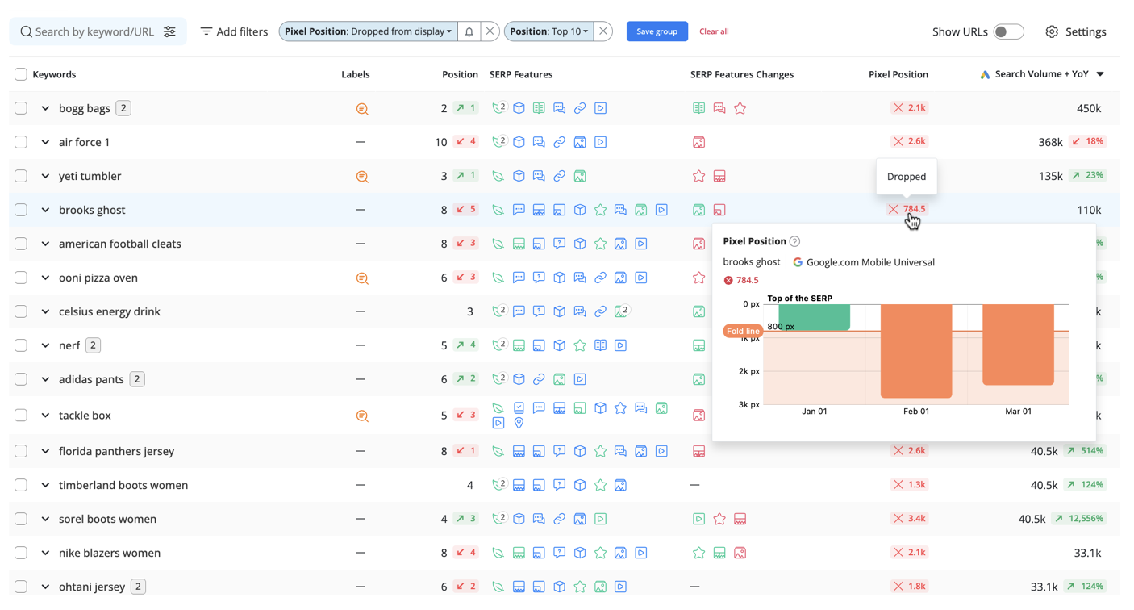
Task: Click the label comment icon for yeti tumbler
Action: coord(362,177)
